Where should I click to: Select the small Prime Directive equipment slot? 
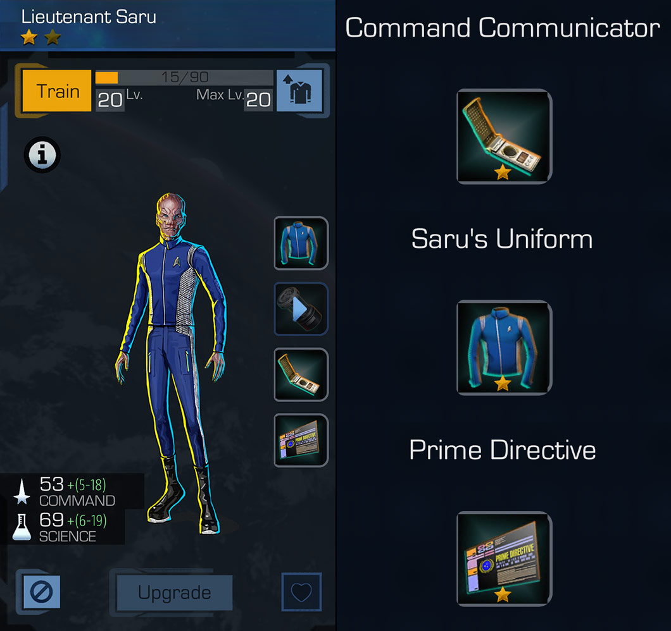301,440
